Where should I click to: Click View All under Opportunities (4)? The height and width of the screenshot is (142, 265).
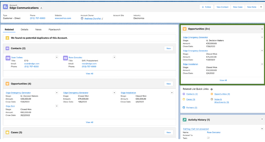(x=89, y=122)
